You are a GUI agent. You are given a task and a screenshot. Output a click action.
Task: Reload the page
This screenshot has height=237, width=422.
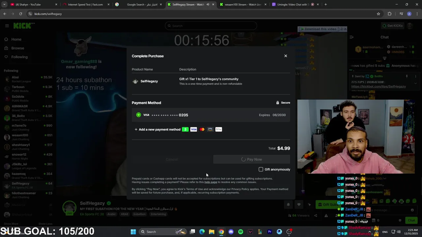20,14
